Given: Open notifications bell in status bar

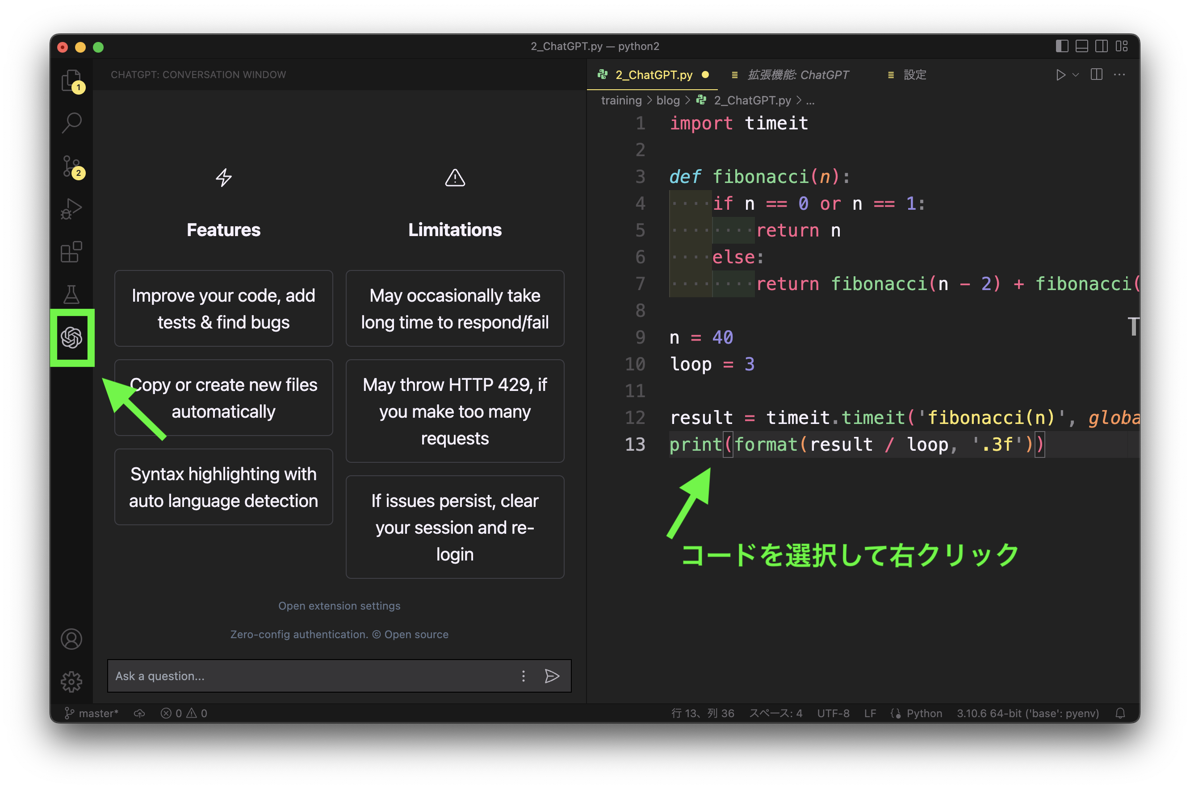Looking at the screenshot, I should [x=1120, y=713].
